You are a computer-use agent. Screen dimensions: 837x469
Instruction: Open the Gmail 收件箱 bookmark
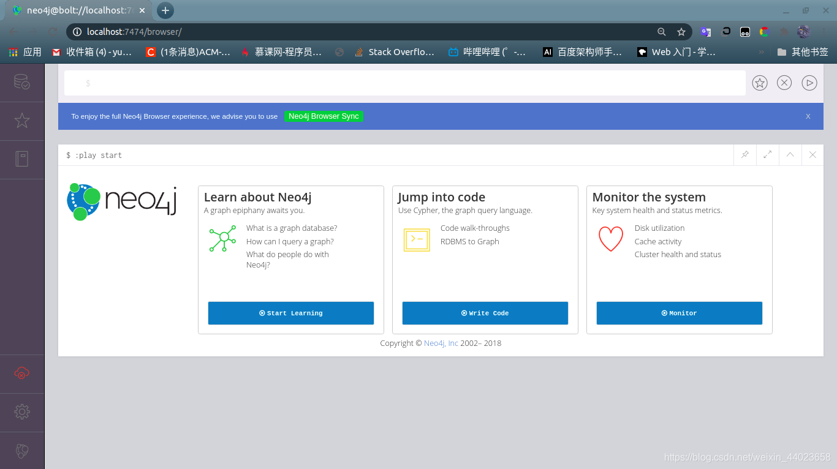coord(93,52)
